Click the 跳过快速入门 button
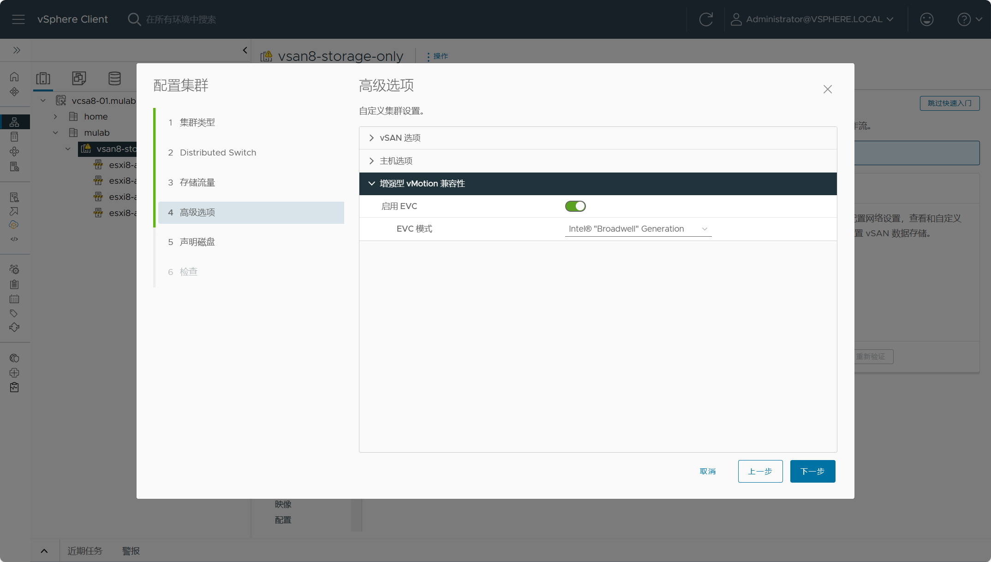The image size is (991, 562). pos(949,103)
